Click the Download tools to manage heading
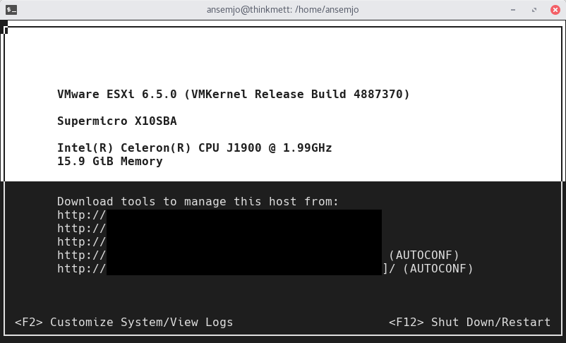Screen dimensions: 566x343 [x=198, y=202]
